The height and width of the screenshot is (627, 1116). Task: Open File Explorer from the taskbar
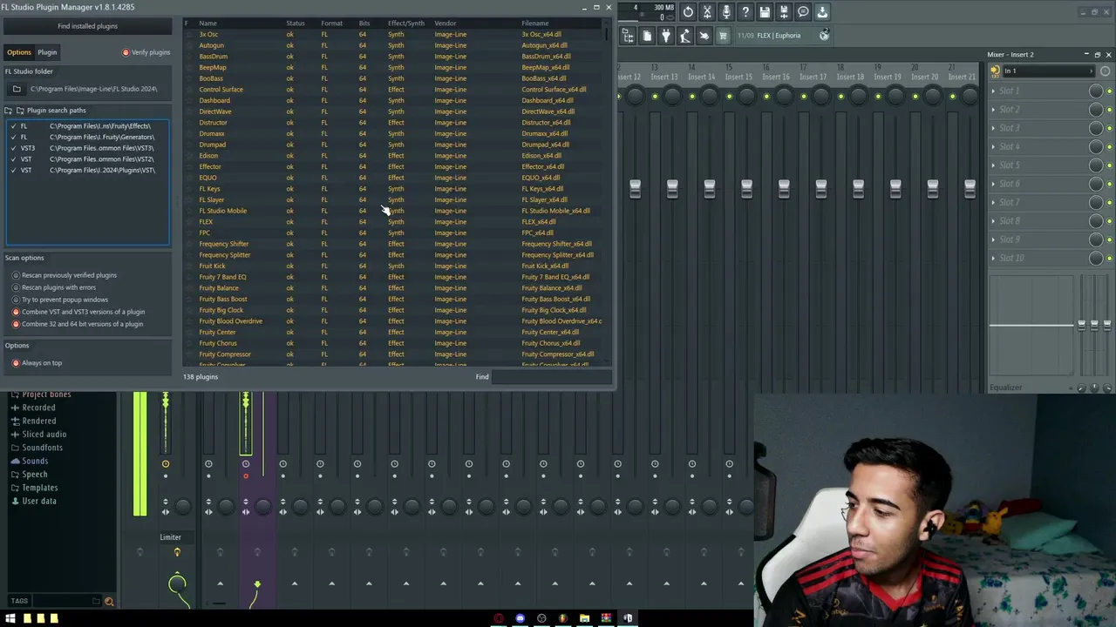(x=585, y=618)
